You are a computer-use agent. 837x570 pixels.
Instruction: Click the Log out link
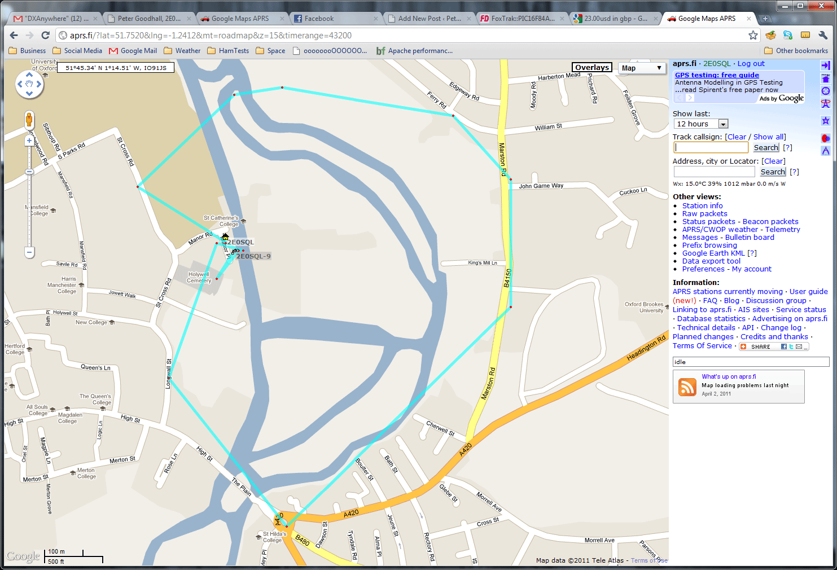click(x=751, y=64)
